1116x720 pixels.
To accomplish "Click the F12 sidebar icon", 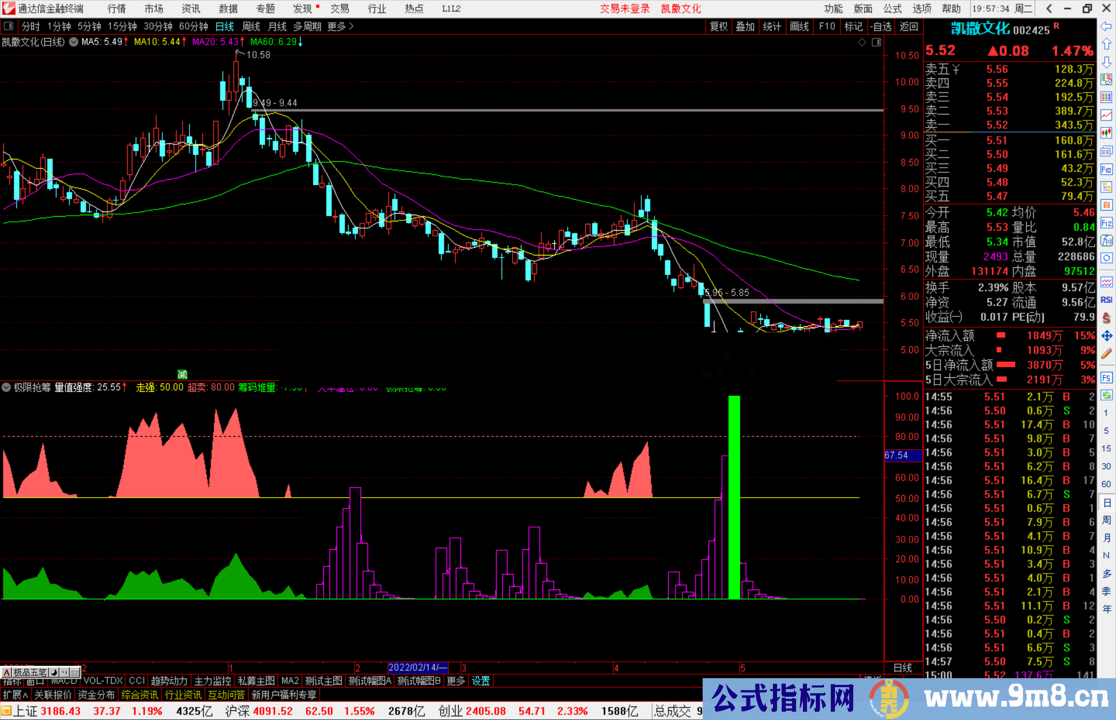I will tap(1106, 223).
